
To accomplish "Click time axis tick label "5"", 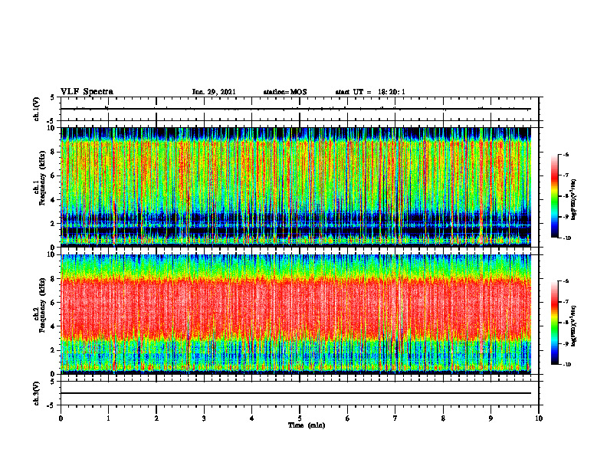I will point(300,418).
